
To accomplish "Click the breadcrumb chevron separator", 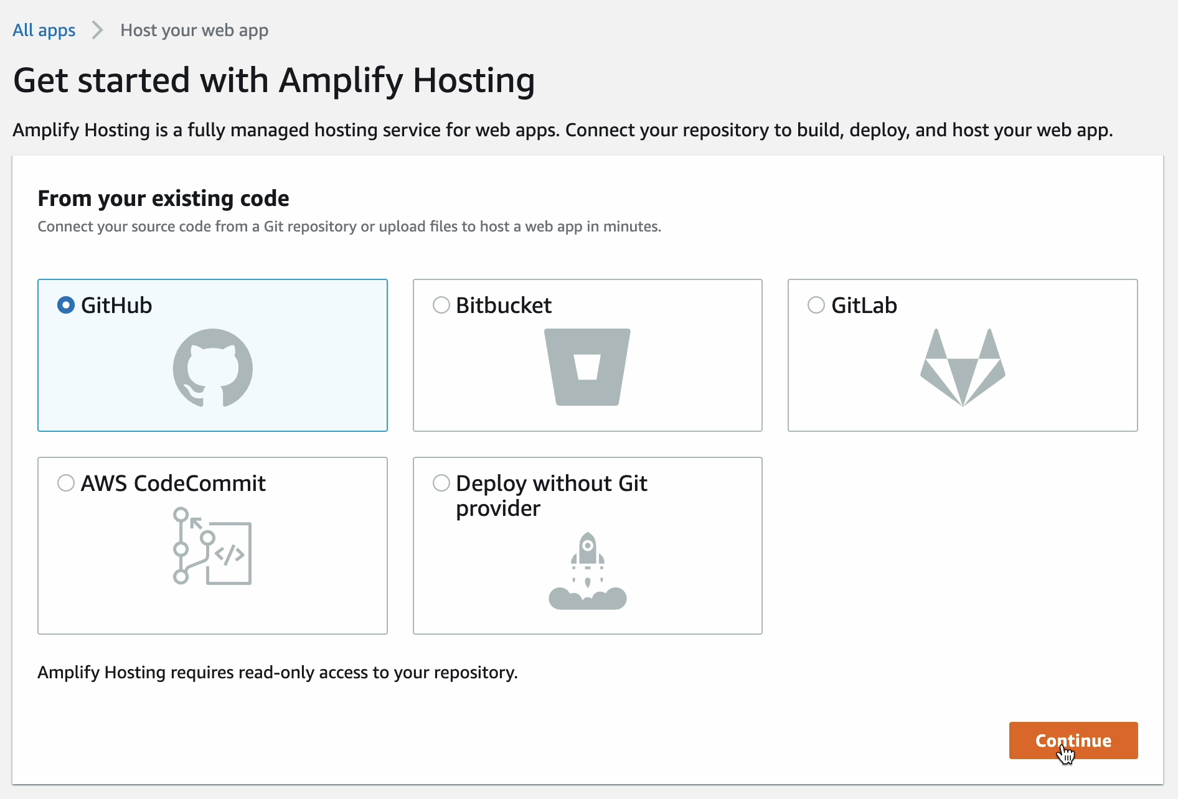I will pos(98,30).
